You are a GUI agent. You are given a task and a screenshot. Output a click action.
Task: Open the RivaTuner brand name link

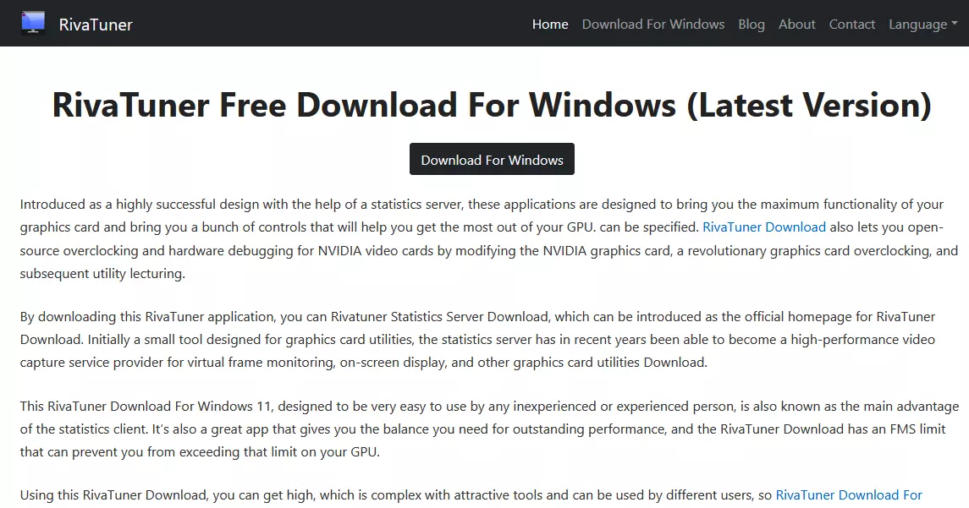(95, 24)
